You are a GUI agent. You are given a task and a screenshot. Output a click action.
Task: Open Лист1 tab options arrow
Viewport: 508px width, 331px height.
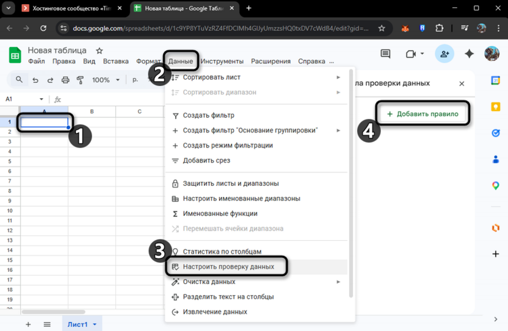click(95, 324)
